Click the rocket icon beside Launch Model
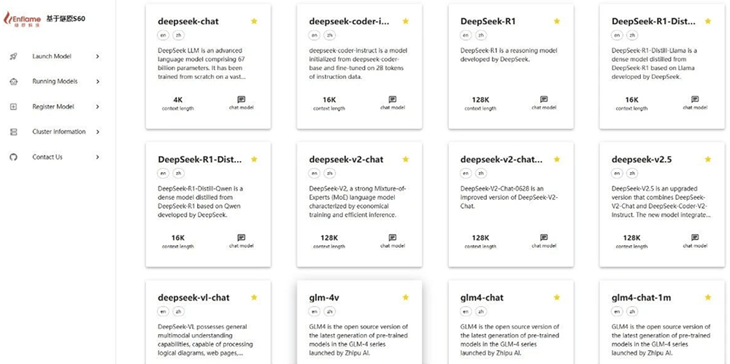730x364 pixels. [13, 56]
